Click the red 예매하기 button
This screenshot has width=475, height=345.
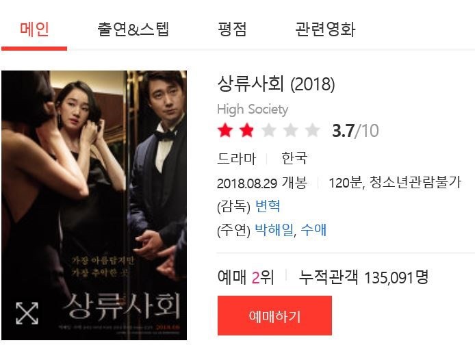(274, 316)
